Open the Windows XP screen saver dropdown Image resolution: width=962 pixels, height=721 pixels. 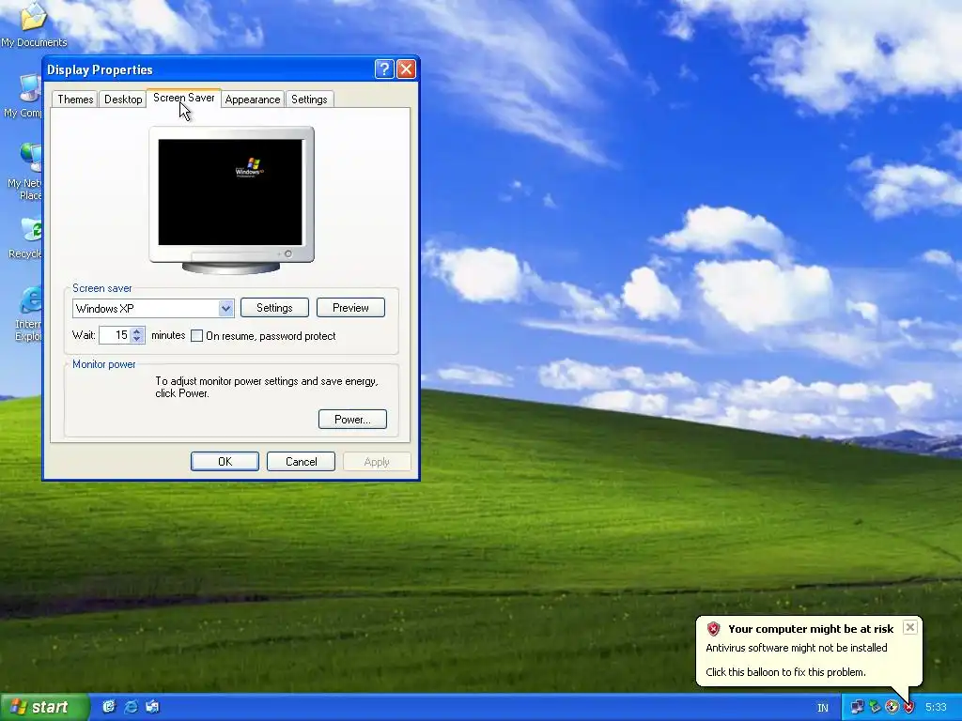tap(225, 308)
